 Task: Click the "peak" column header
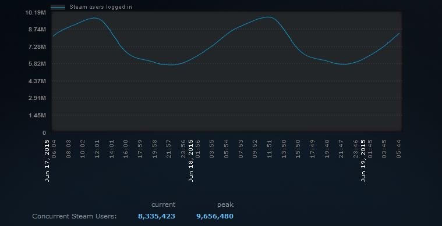pyautogui.click(x=225, y=205)
